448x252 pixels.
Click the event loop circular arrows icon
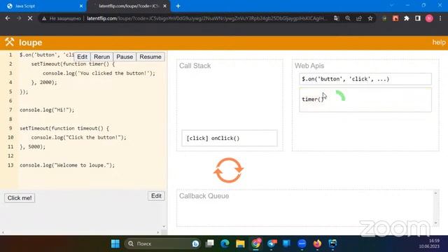228,170
